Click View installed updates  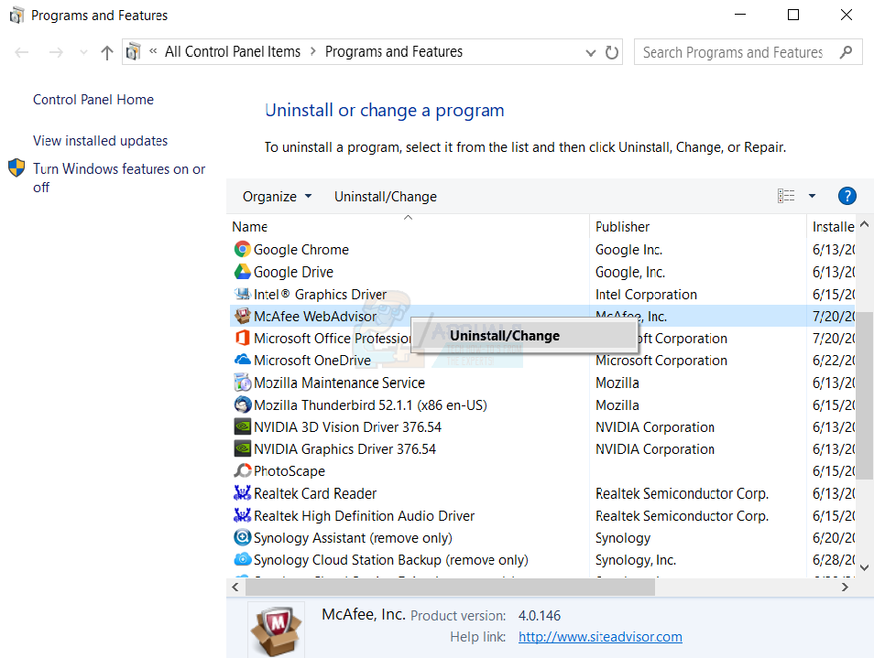coord(100,140)
